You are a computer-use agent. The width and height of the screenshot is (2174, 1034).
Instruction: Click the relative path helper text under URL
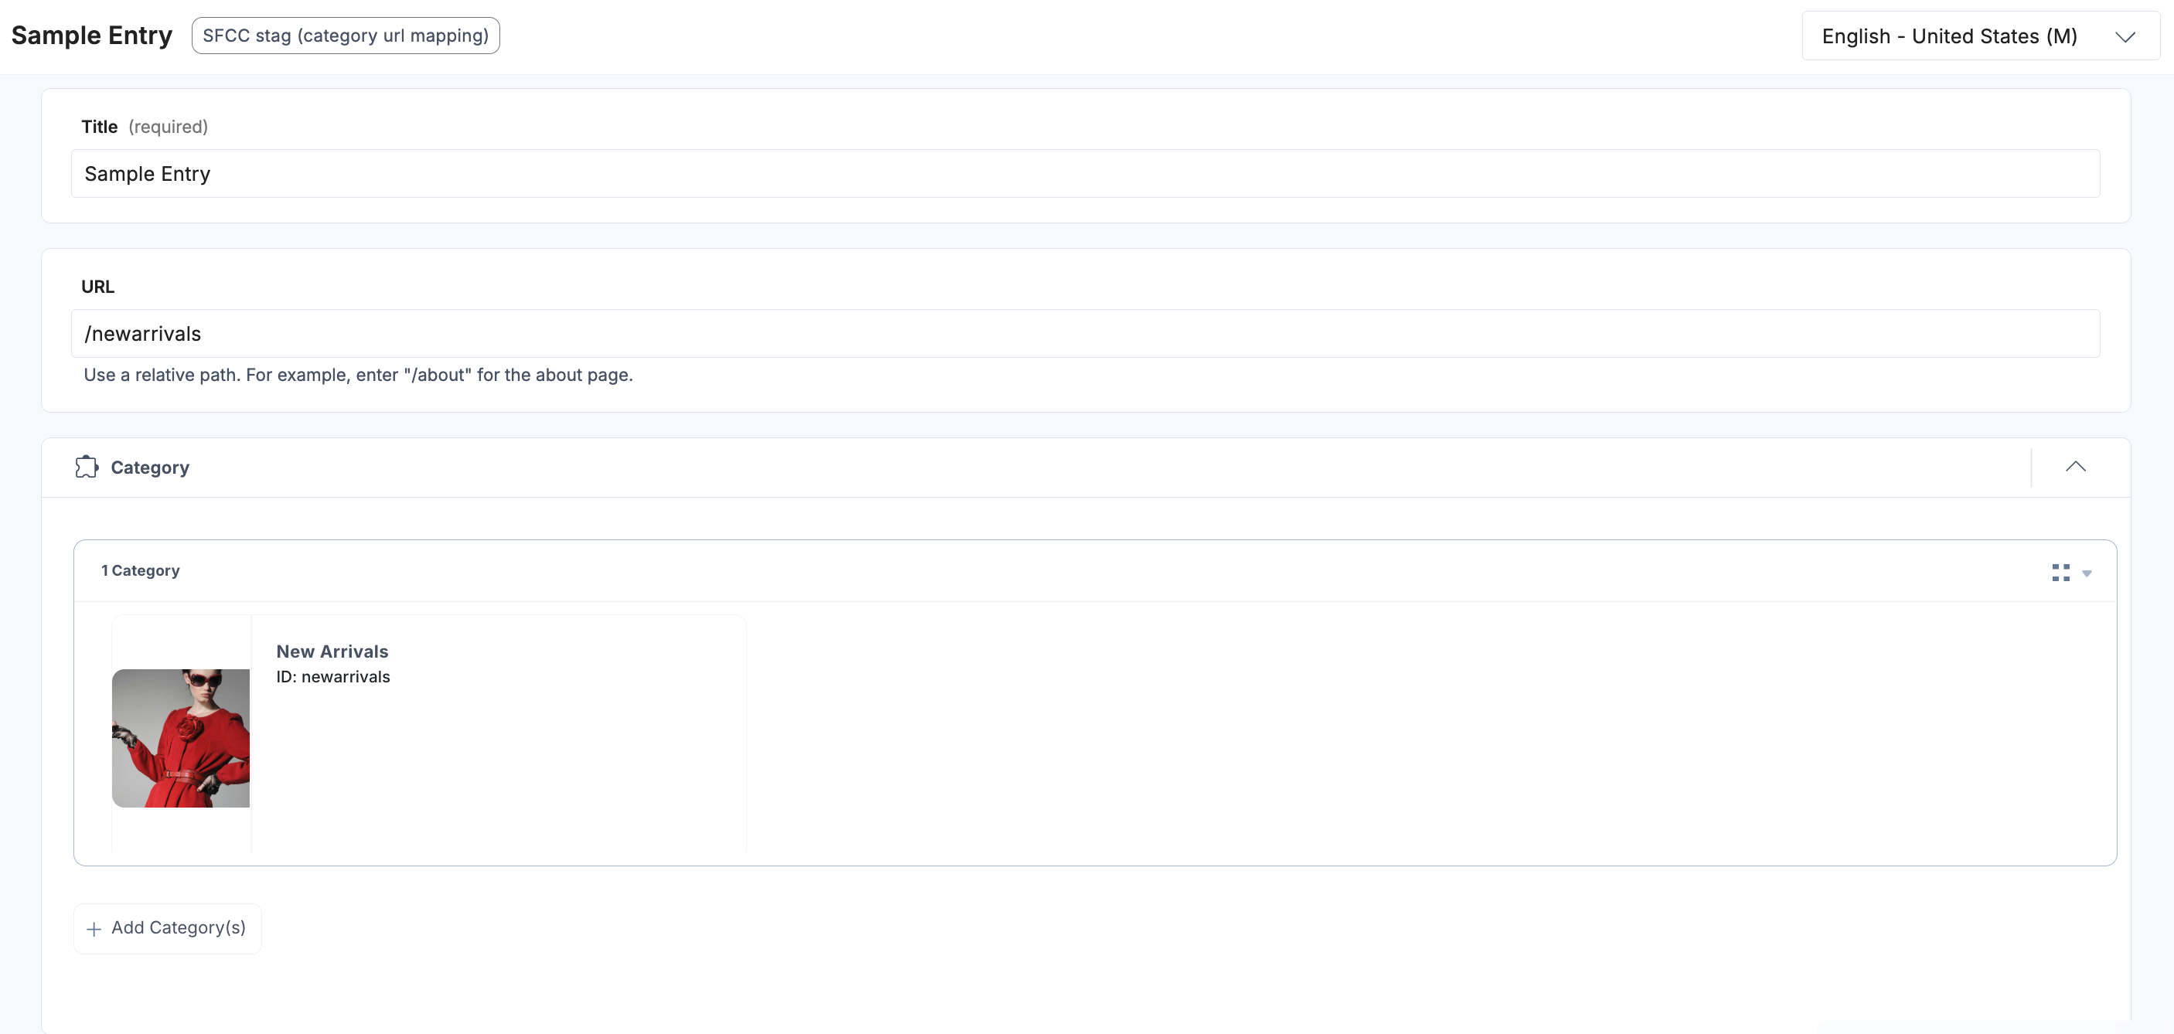click(358, 376)
